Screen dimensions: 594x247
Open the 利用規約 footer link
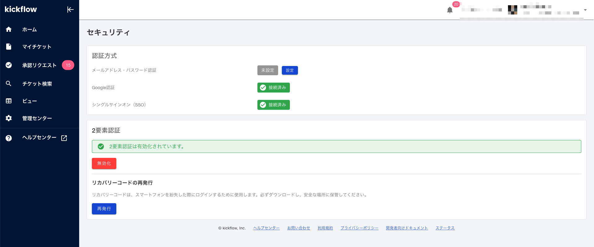tap(325, 228)
